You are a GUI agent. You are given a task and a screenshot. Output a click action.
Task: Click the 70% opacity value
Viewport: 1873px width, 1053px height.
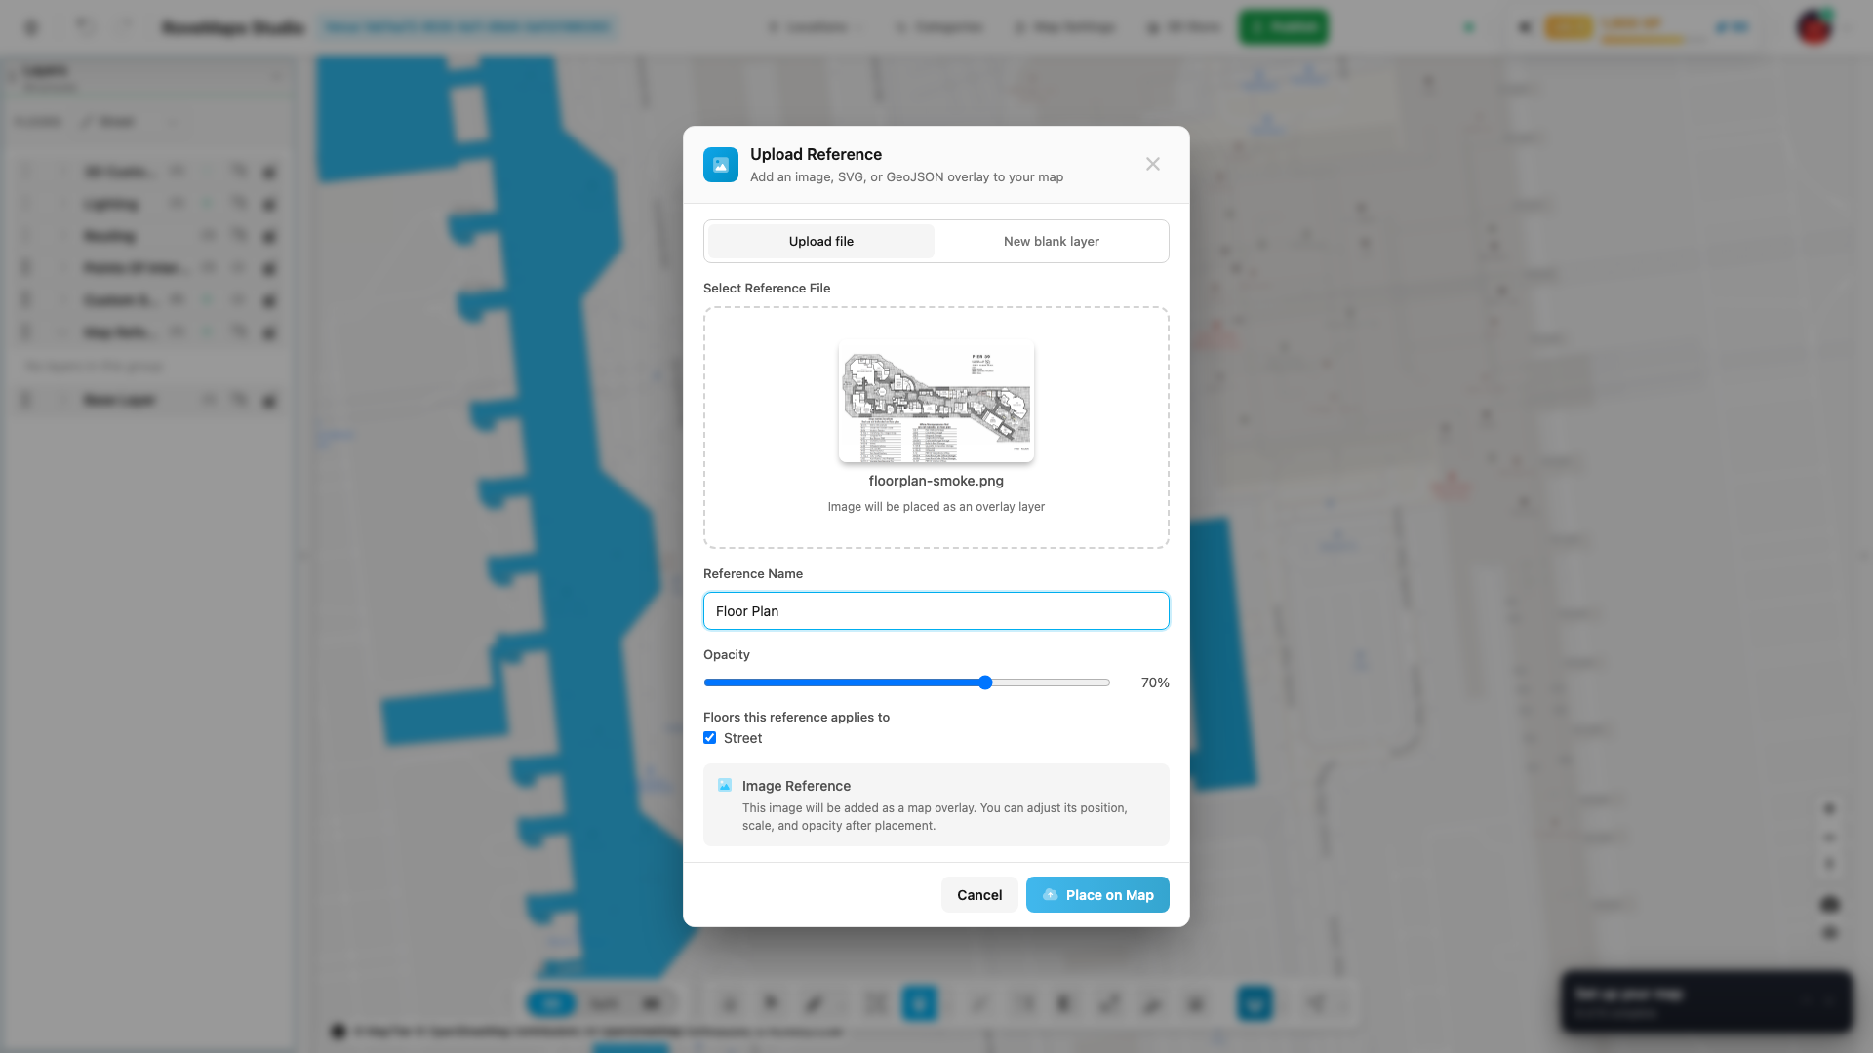tap(1155, 682)
